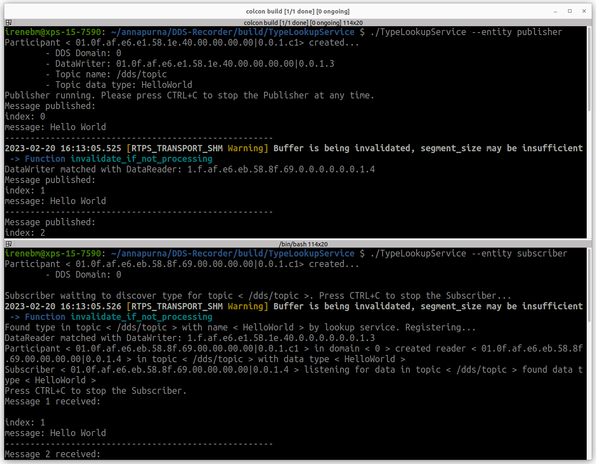The width and height of the screenshot is (596, 464).
Task: Close the colcon build terminal window
Action: [x=584, y=11]
